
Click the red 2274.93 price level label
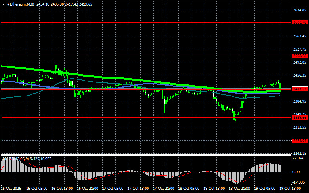[x=300, y=141]
